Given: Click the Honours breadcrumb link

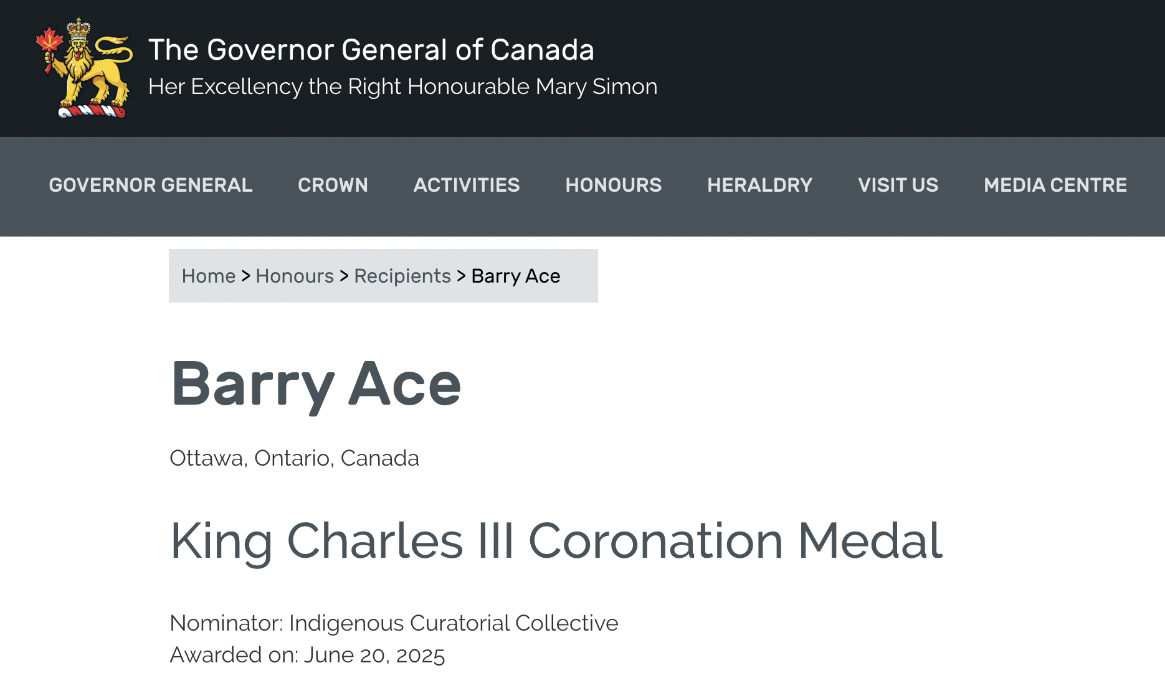Looking at the screenshot, I should [x=295, y=276].
